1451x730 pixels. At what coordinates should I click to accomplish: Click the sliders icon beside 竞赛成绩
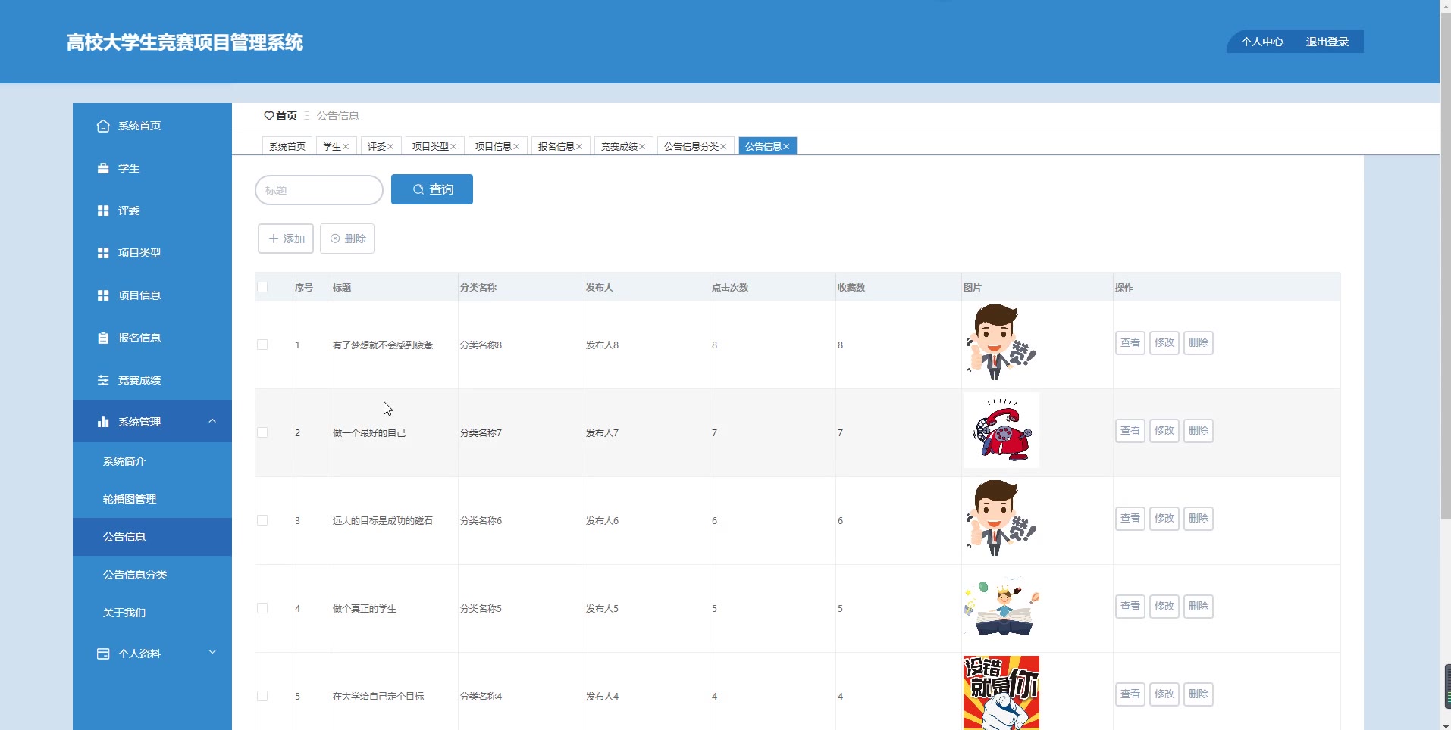103,380
